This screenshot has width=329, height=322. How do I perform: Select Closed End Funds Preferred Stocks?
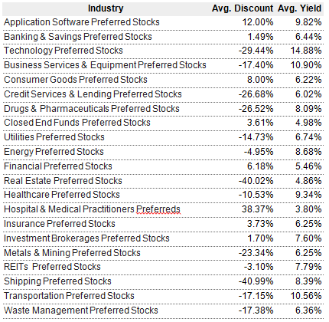coord(77,123)
